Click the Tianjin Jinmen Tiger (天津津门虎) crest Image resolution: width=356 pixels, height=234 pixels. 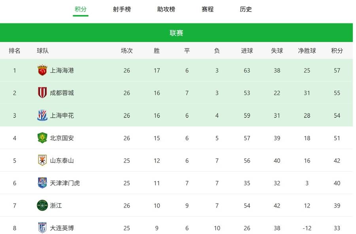point(42,183)
